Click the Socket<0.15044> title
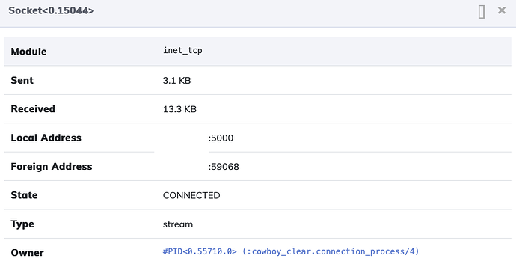The image size is (516, 273). click(x=52, y=11)
